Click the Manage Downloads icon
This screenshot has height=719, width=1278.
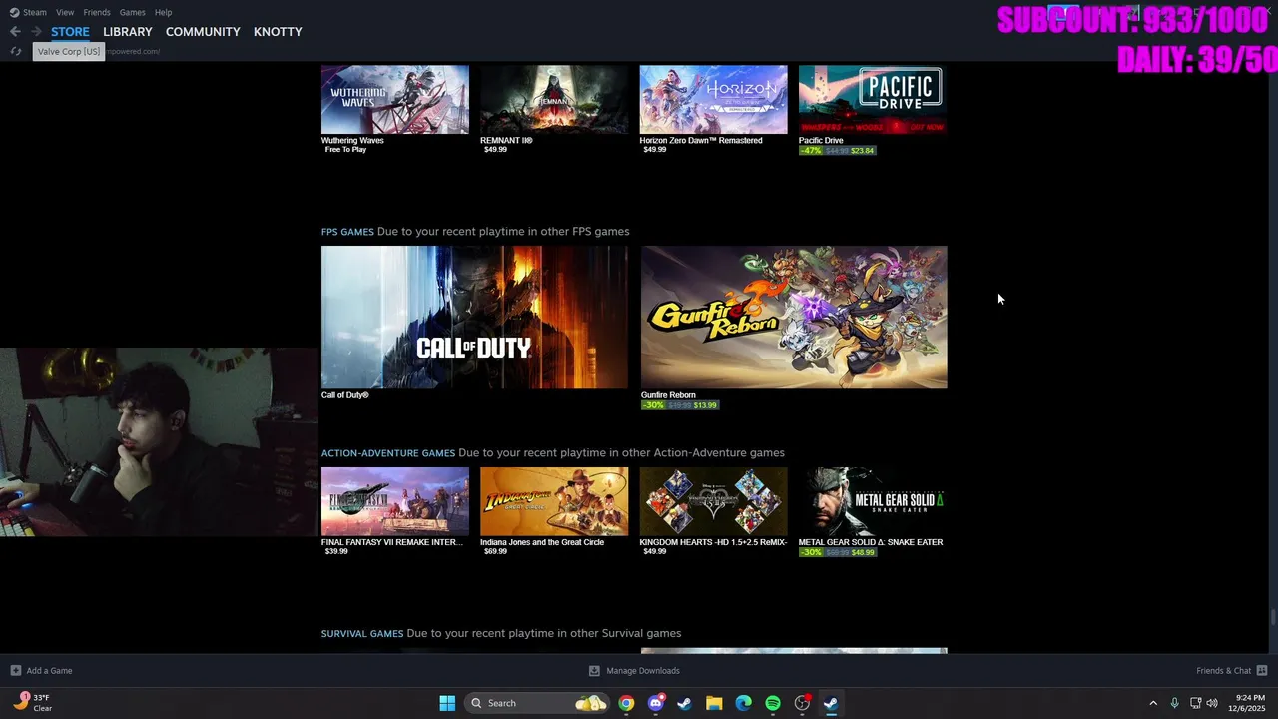(594, 671)
